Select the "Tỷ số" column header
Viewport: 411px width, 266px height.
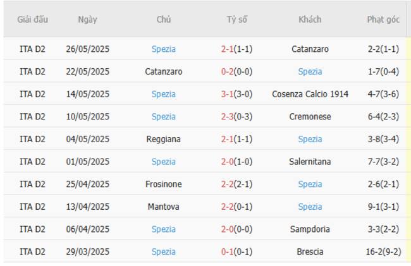[237, 20]
